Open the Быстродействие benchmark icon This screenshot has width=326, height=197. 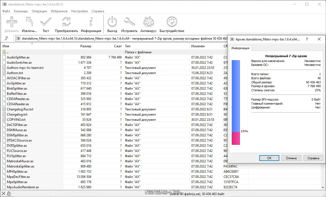(x=172, y=22)
